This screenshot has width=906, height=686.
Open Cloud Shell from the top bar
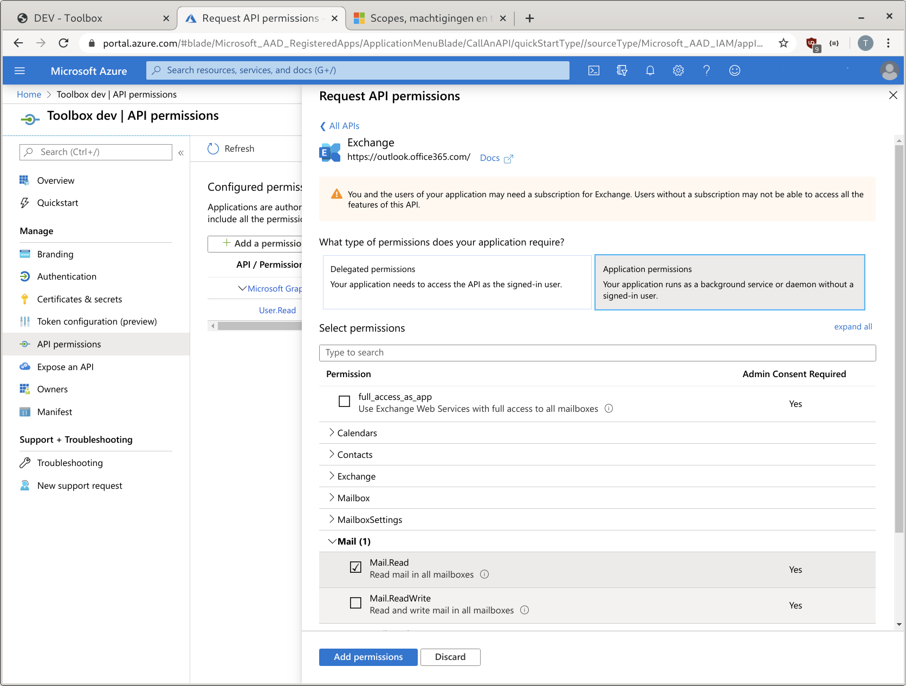point(594,70)
